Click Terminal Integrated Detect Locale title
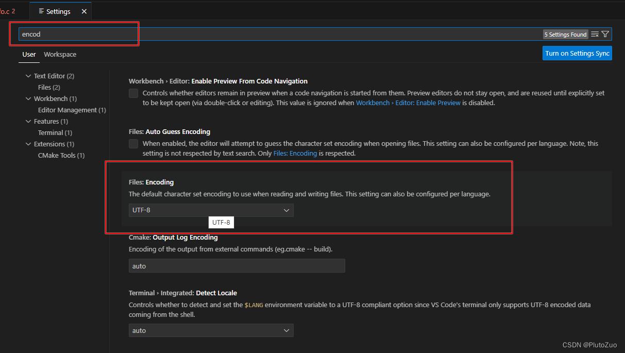The height and width of the screenshot is (353, 625). click(183, 293)
